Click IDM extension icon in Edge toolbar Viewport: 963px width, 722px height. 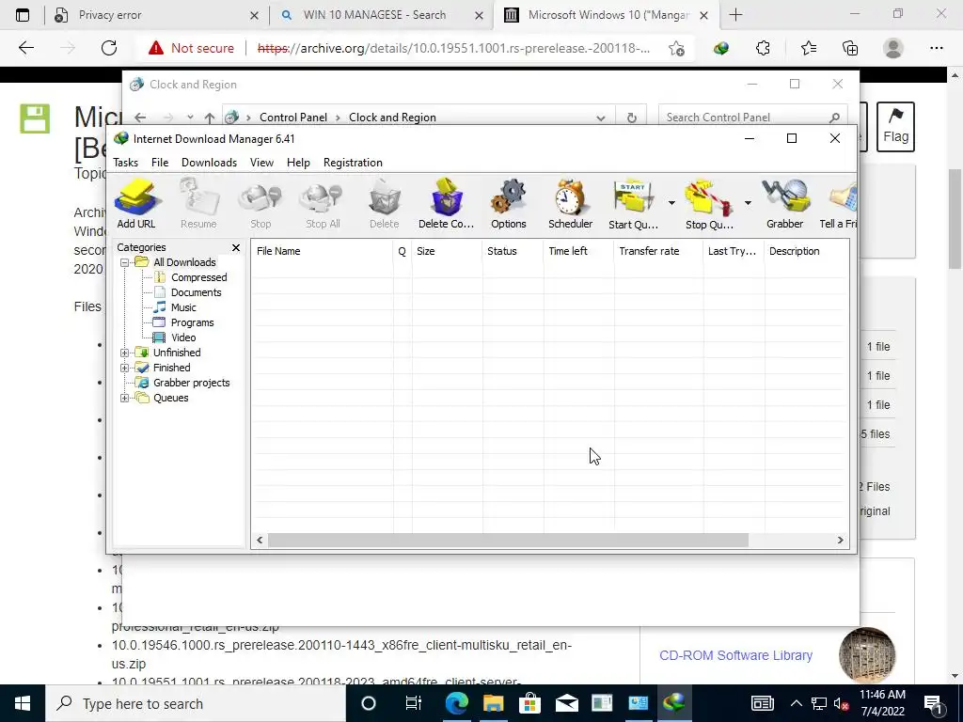pos(721,48)
